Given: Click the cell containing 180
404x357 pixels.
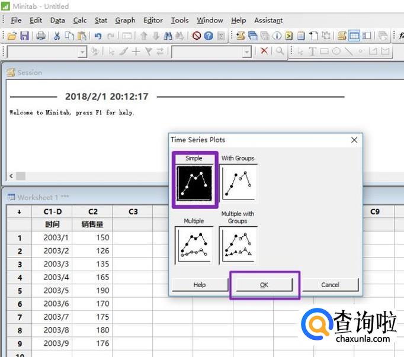Looking at the screenshot, I should [93, 330].
